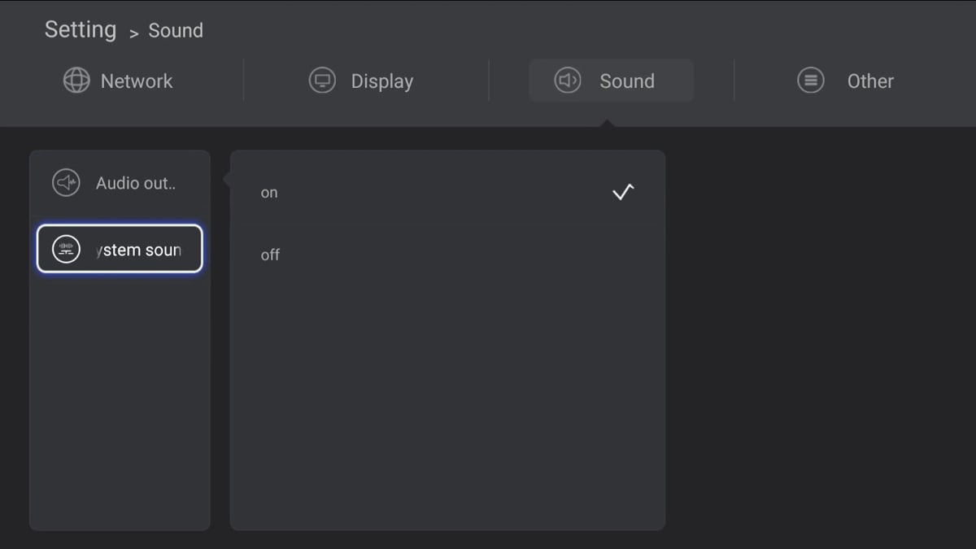Open the Audio out.. menu entry text
Viewport: 976px width, 549px height.
[136, 183]
